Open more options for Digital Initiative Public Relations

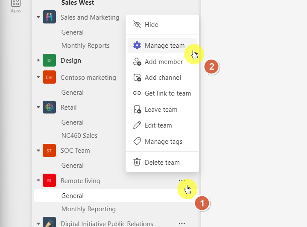tap(182, 224)
